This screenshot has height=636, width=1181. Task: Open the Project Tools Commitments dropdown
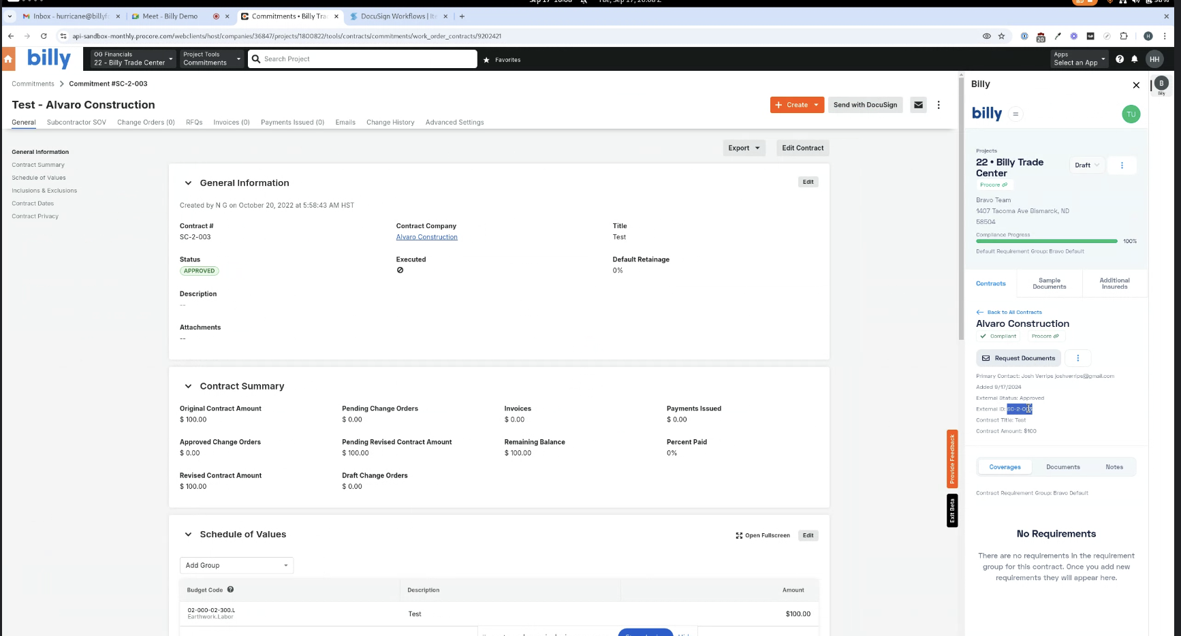(x=212, y=59)
